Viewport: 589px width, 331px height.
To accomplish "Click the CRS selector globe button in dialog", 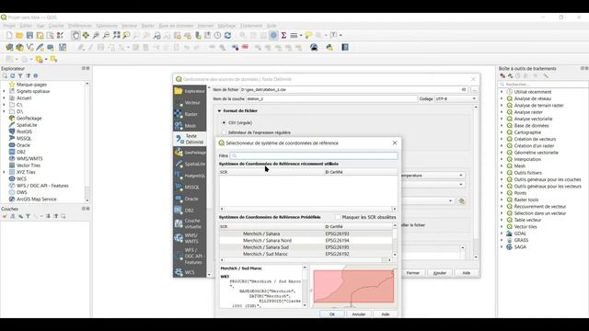I will (461, 201).
